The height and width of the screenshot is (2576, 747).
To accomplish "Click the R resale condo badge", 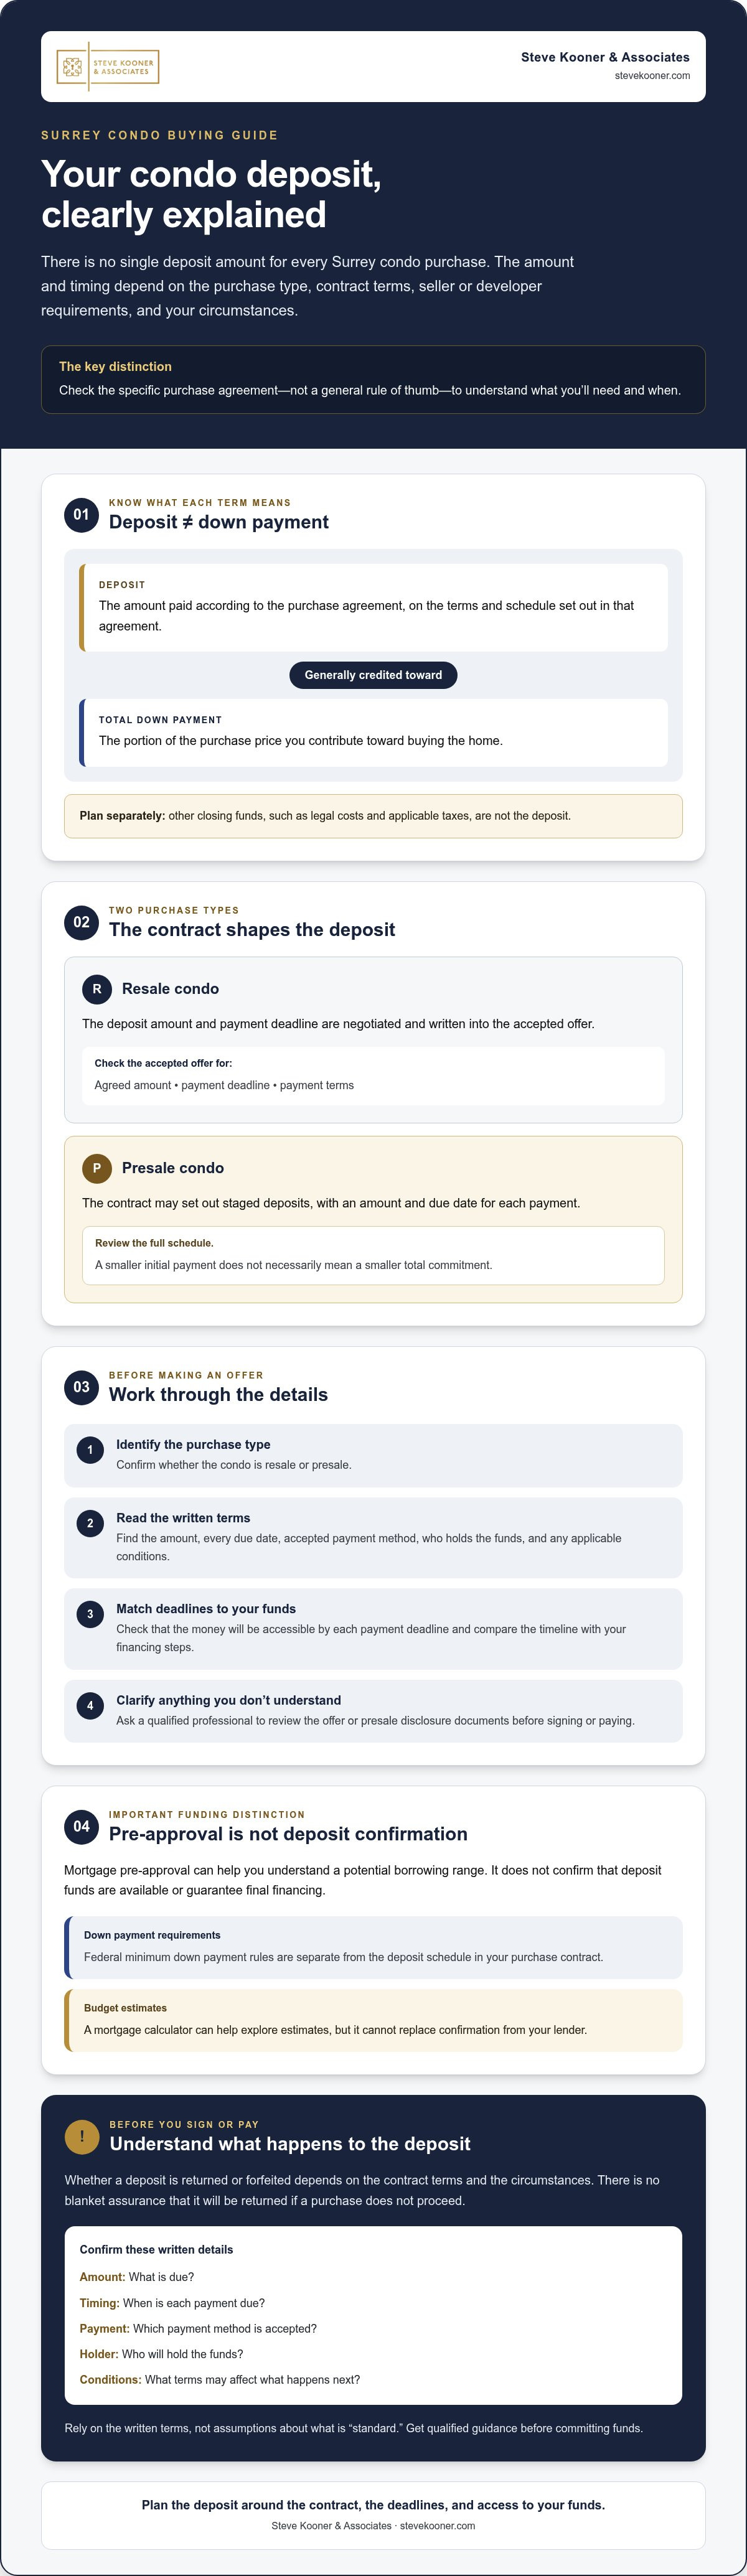I will (97, 989).
